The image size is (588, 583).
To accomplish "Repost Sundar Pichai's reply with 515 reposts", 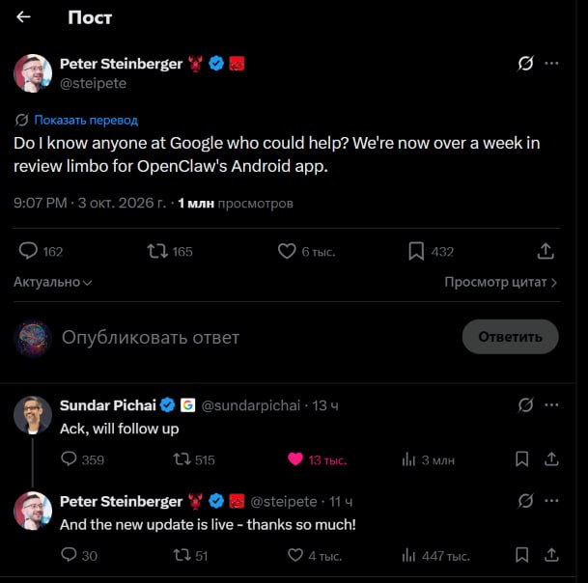I will point(194,459).
